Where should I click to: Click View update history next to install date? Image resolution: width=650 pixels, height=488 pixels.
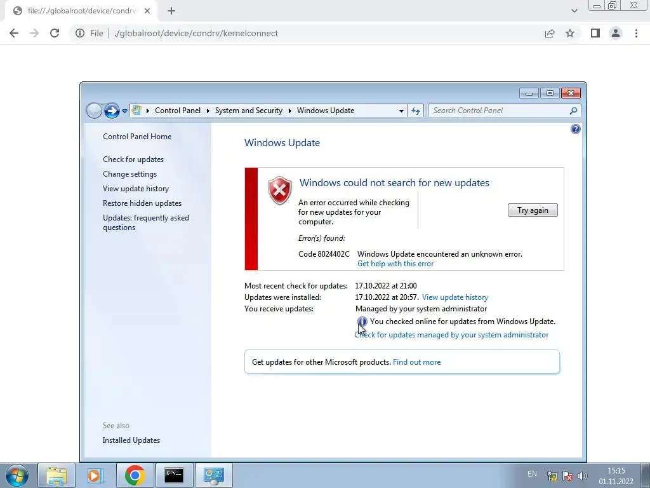(454, 297)
